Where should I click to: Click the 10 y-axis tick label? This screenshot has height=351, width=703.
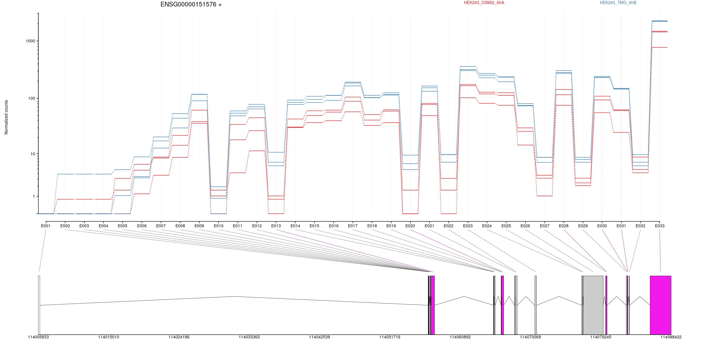click(x=33, y=154)
